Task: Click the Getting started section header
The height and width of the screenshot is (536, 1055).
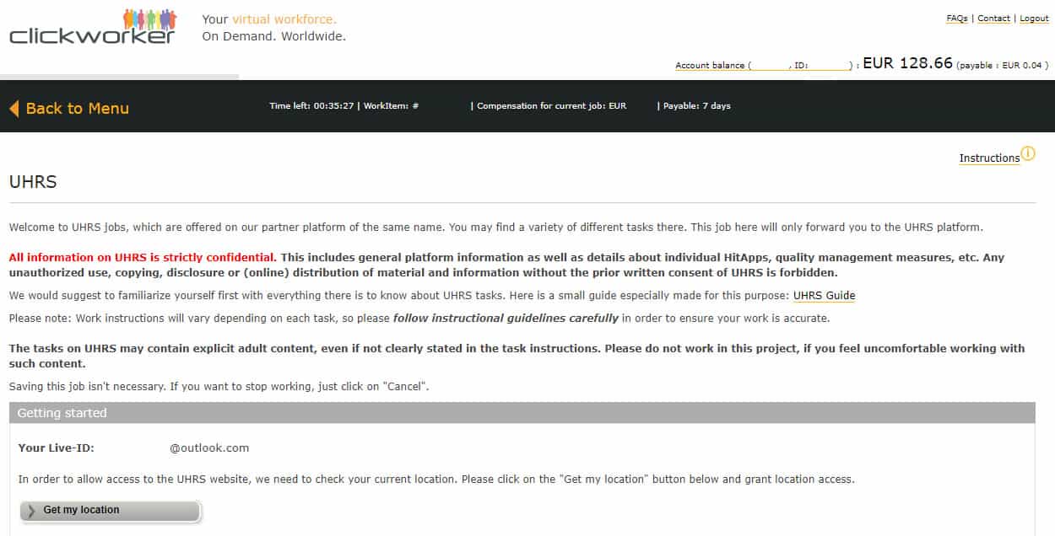Action: [x=522, y=413]
